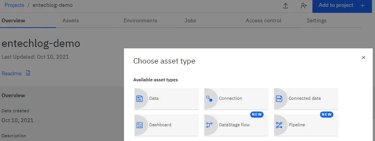375x141 pixels.
Task: Switch to the Environments tab
Action: (140, 20)
